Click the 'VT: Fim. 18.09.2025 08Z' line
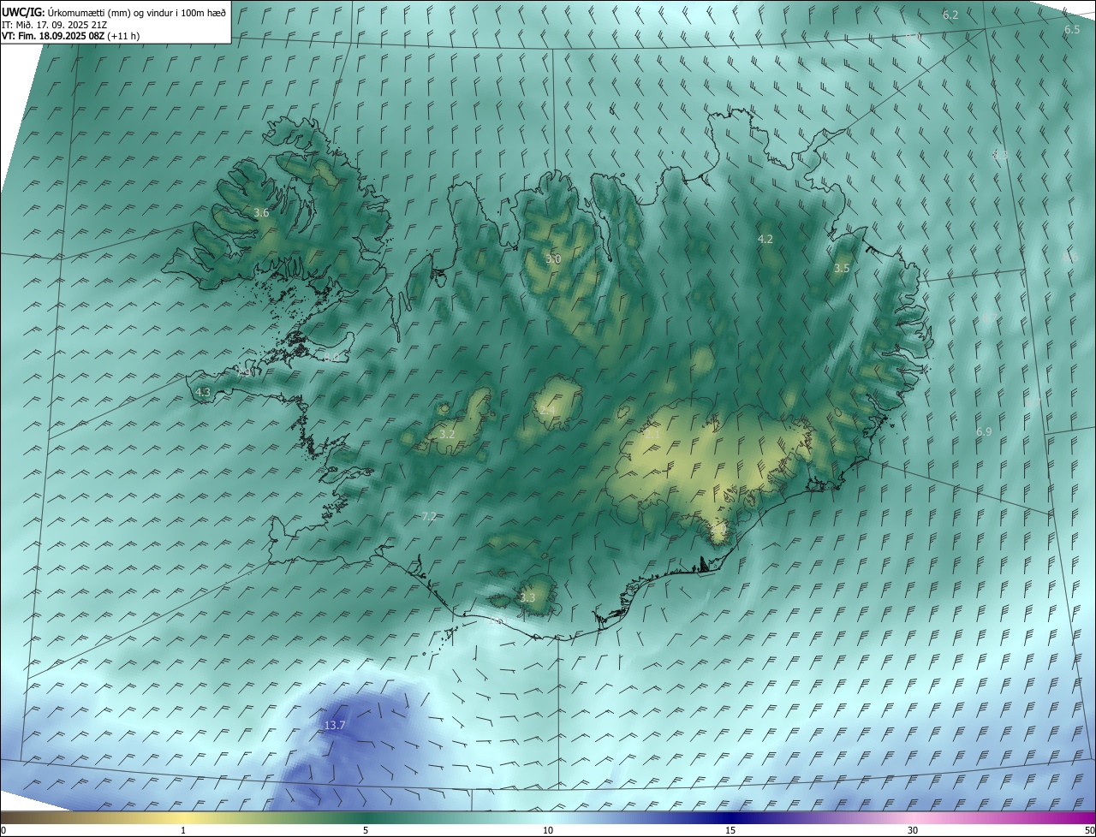 71,36
